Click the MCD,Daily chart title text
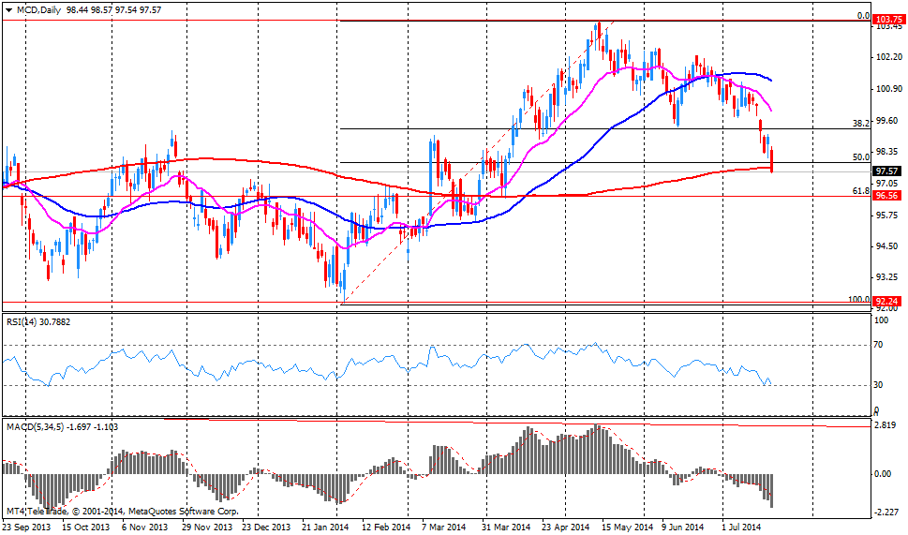 38,7
